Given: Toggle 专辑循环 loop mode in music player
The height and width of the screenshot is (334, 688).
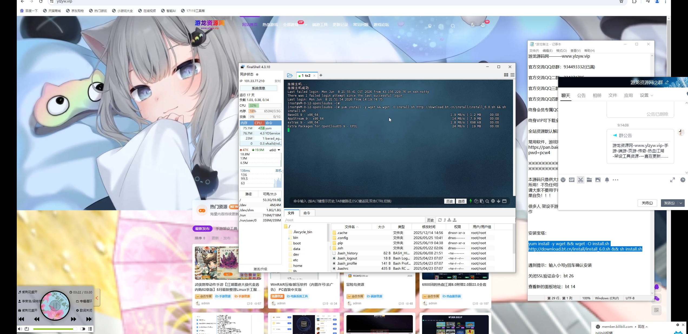Looking at the screenshot, I should [x=84, y=301].
